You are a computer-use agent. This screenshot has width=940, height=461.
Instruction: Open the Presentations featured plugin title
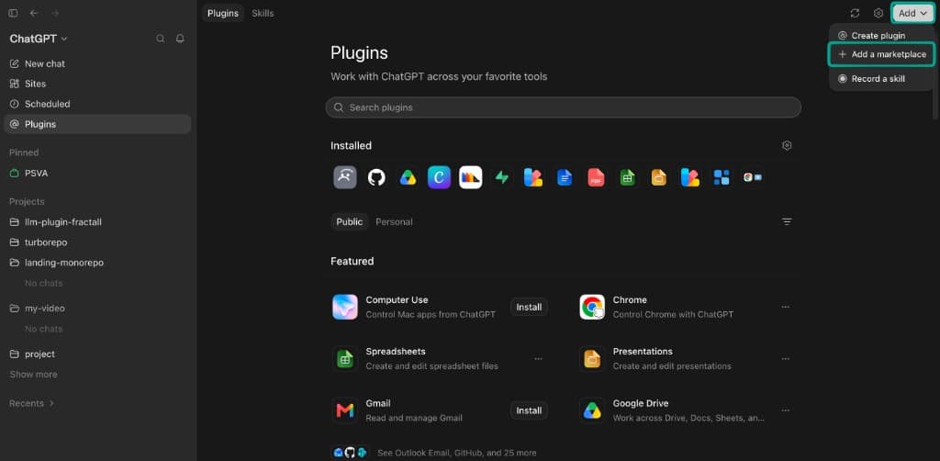click(643, 352)
